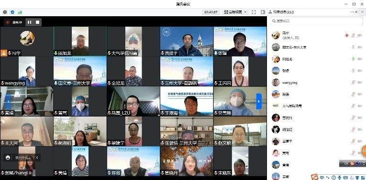This screenshot has width=366, height=180.
Task: Enter full screen mode
Action: 254,12
